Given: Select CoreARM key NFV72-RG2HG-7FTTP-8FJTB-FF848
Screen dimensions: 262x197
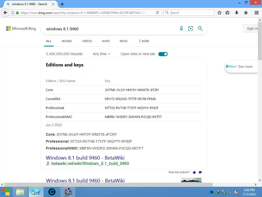Looking at the screenshot, I should pyautogui.click(x=130, y=99).
